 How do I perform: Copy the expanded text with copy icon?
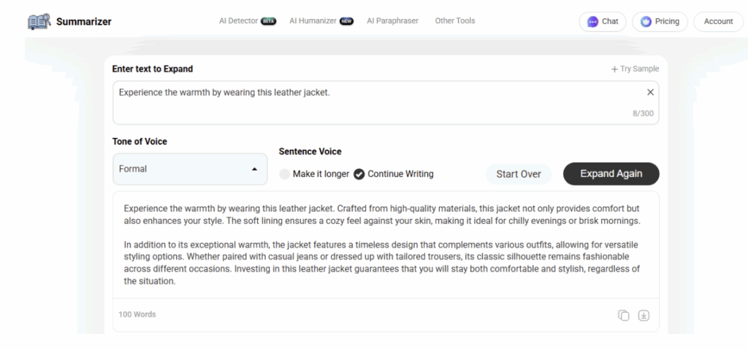coord(623,315)
